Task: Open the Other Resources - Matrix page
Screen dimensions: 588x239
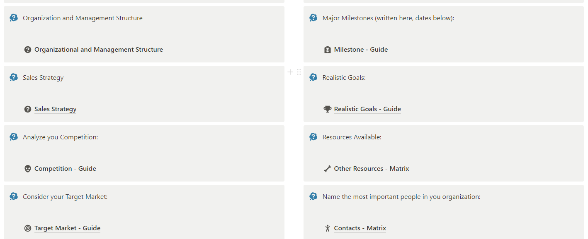Action: coord(372,169)
